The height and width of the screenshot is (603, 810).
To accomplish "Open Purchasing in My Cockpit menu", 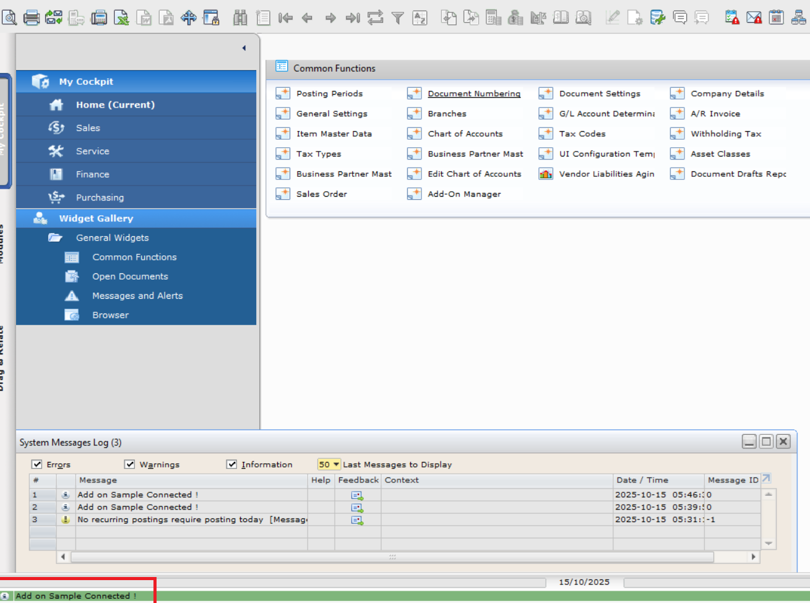I will click(x=100, y=198).
